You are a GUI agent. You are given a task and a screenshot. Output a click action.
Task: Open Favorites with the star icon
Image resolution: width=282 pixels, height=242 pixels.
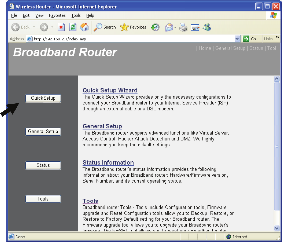point(124,27)
